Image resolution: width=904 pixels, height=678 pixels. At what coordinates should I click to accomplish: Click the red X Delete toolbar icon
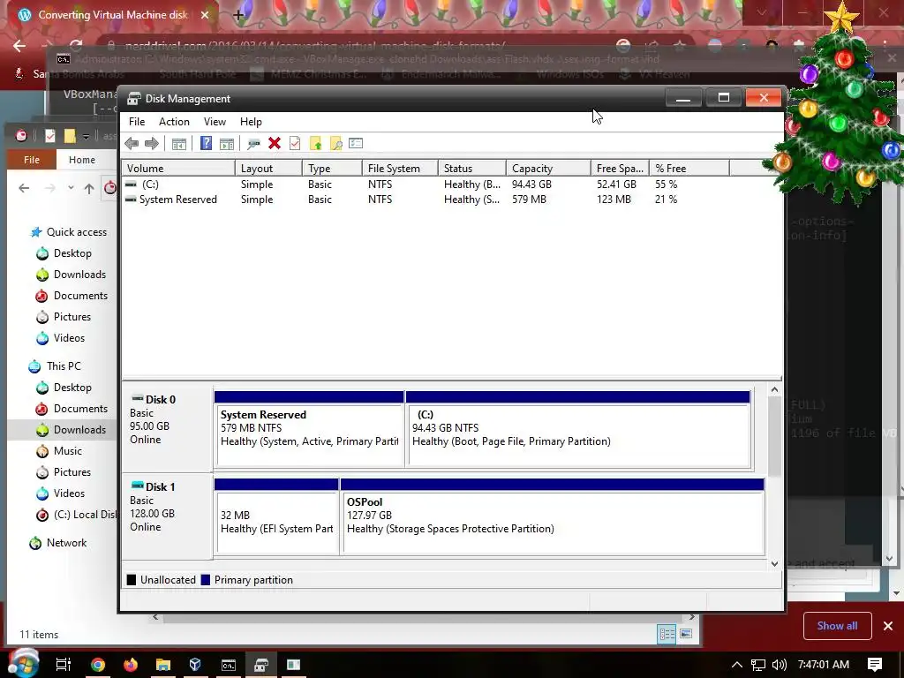coord(275,143)
